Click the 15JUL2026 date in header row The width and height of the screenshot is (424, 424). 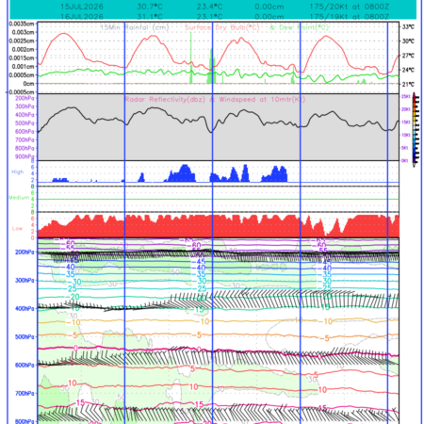(82, 7)
